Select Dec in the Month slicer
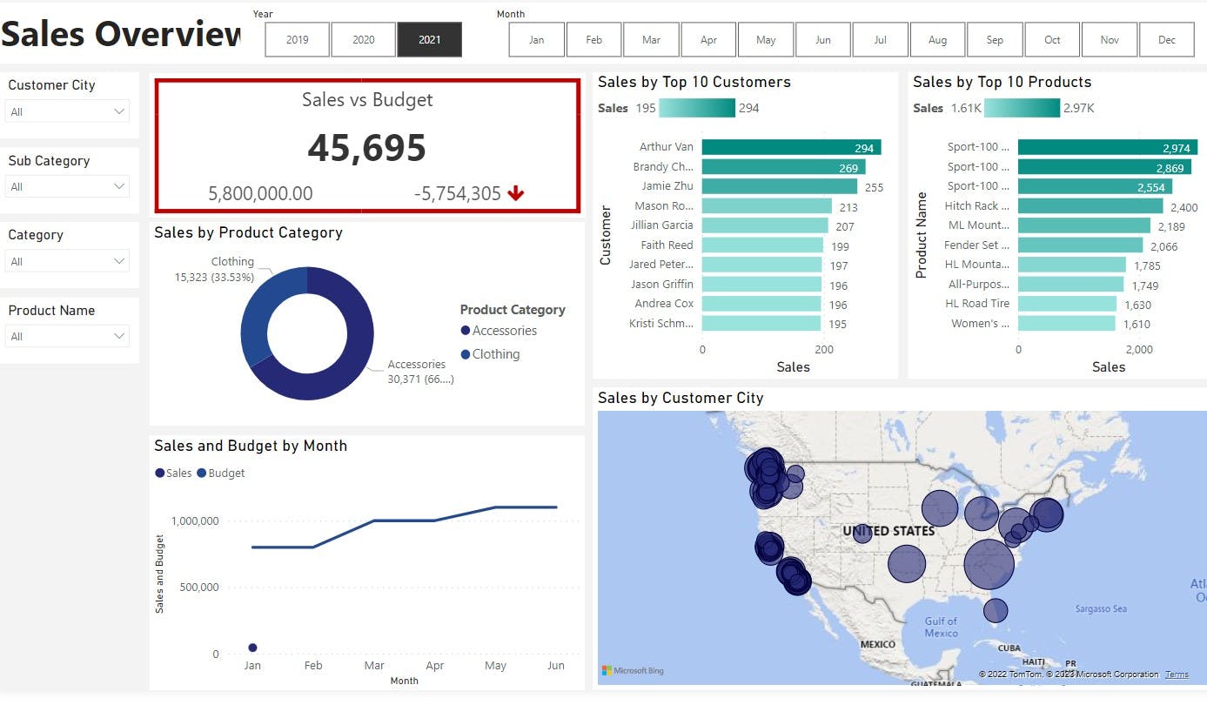The width and height of the screenshot is (1207, 705). [x=1167, y=39]
